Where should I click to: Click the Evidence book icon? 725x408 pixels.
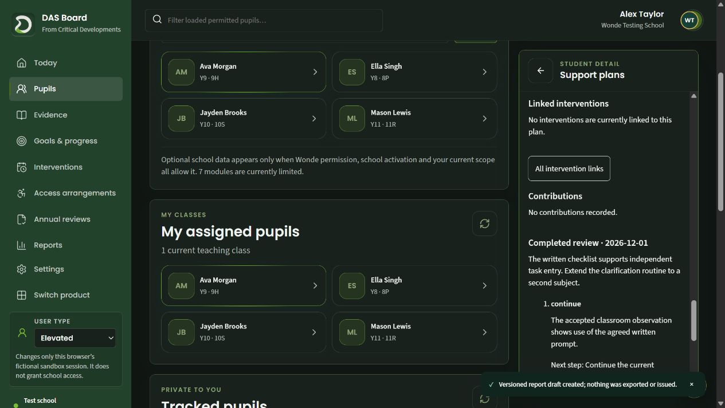click(x=22, y=115)
